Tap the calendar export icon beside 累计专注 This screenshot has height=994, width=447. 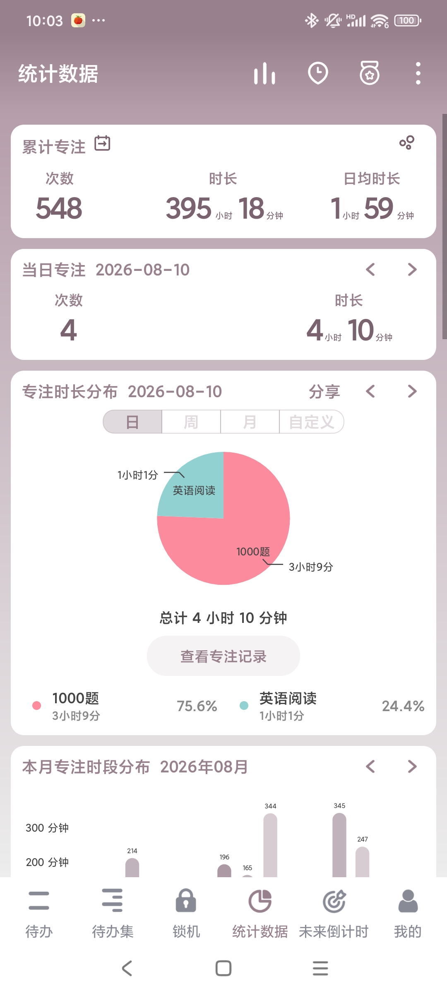pos(102,144)
